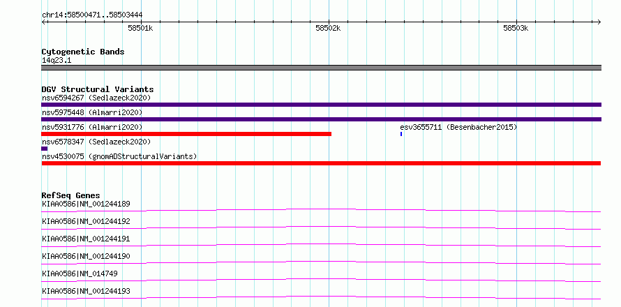Click the short purple nsv6578347 bar
The height and width of the screenshot is (307, 621).
(45, 149)
